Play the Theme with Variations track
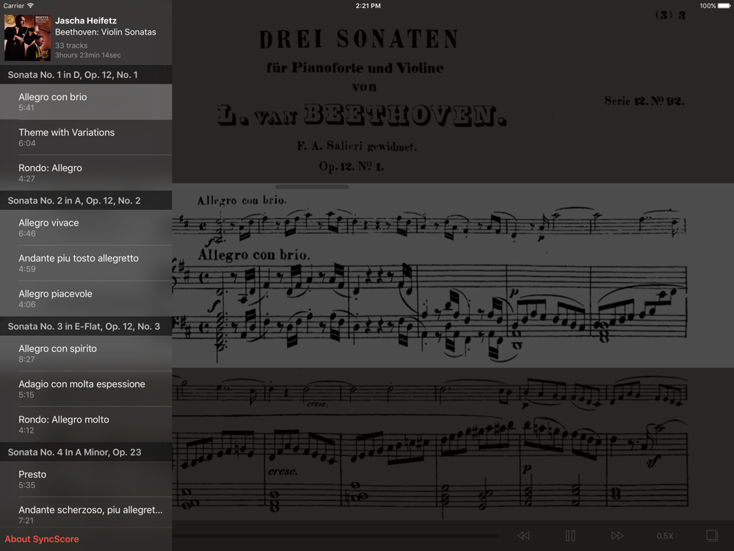734x551 pixels. coord(86,137)
